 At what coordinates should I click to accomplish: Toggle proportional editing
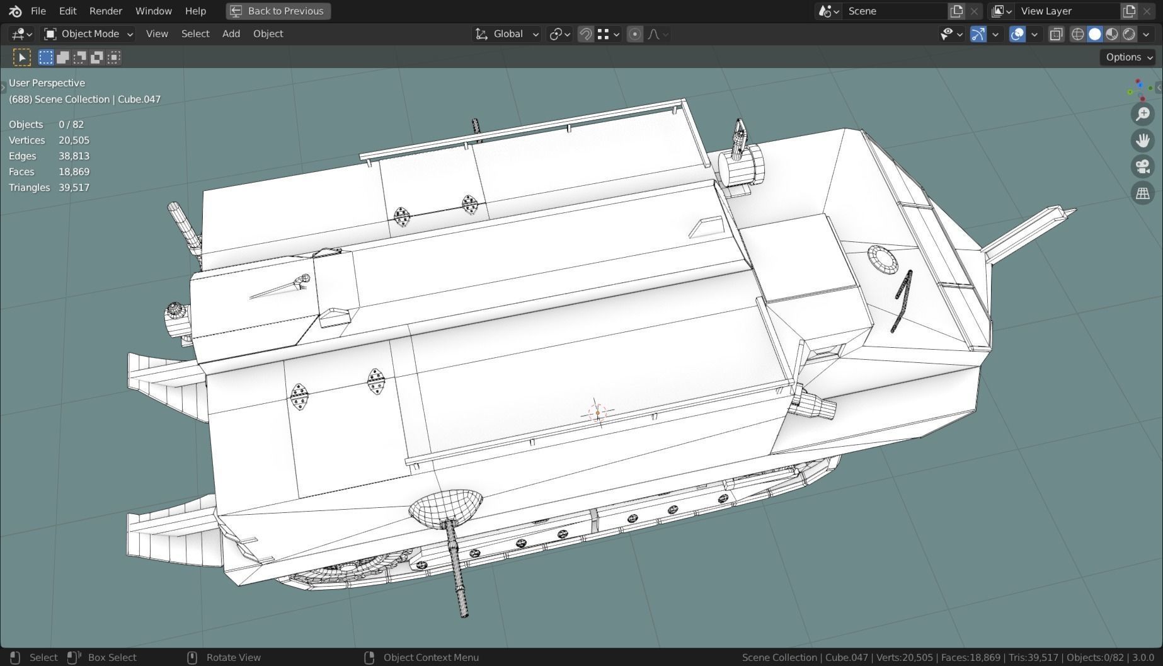tap(635, 34)
